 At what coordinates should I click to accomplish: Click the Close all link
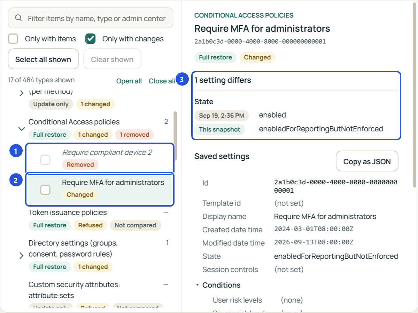pos(162,81)
